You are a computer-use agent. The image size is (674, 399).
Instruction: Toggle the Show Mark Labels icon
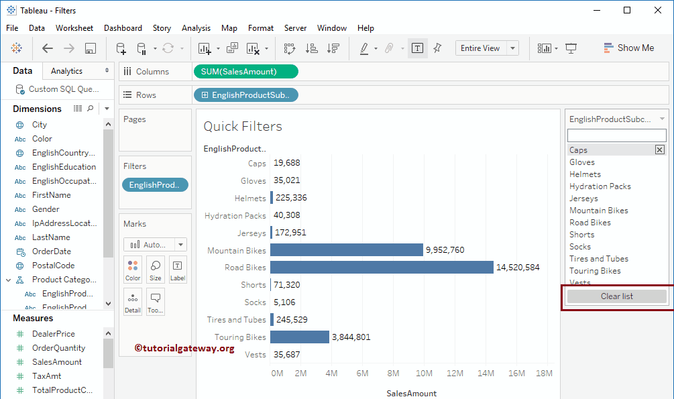pyautogui.click(x=416, y=48)
